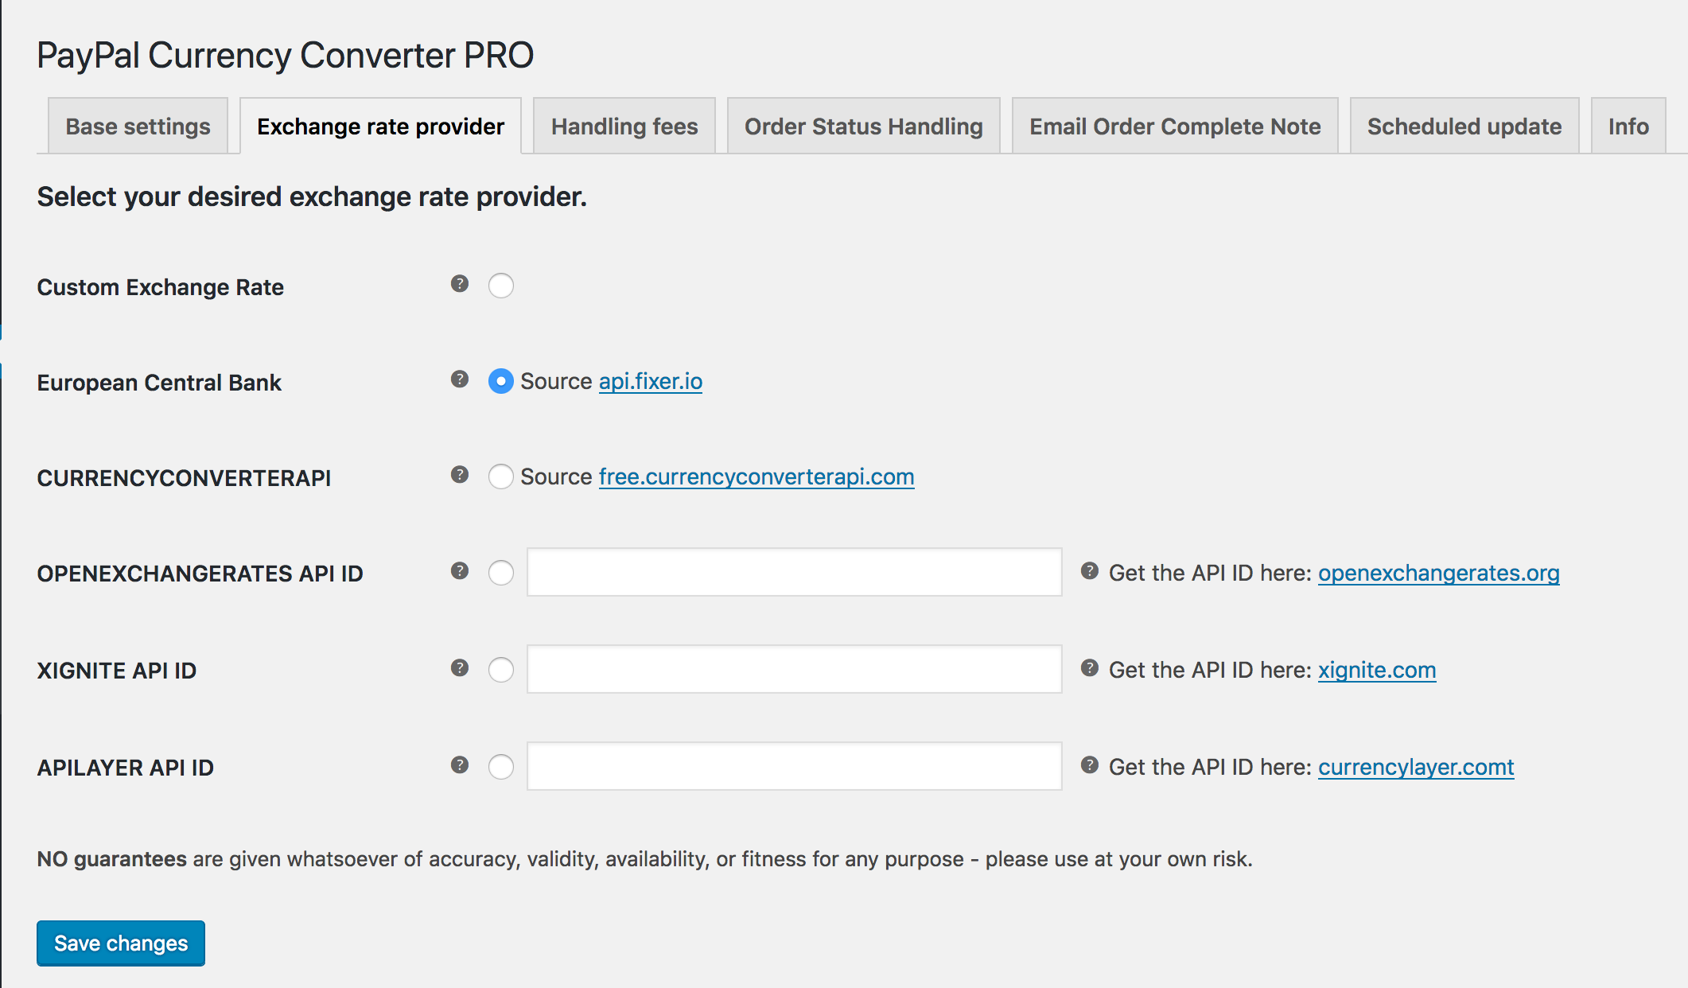Click help icon before openexchangerates.org hint
Screen dimensions: 1688x988
pyautogui.click(x=1090, y=571)
